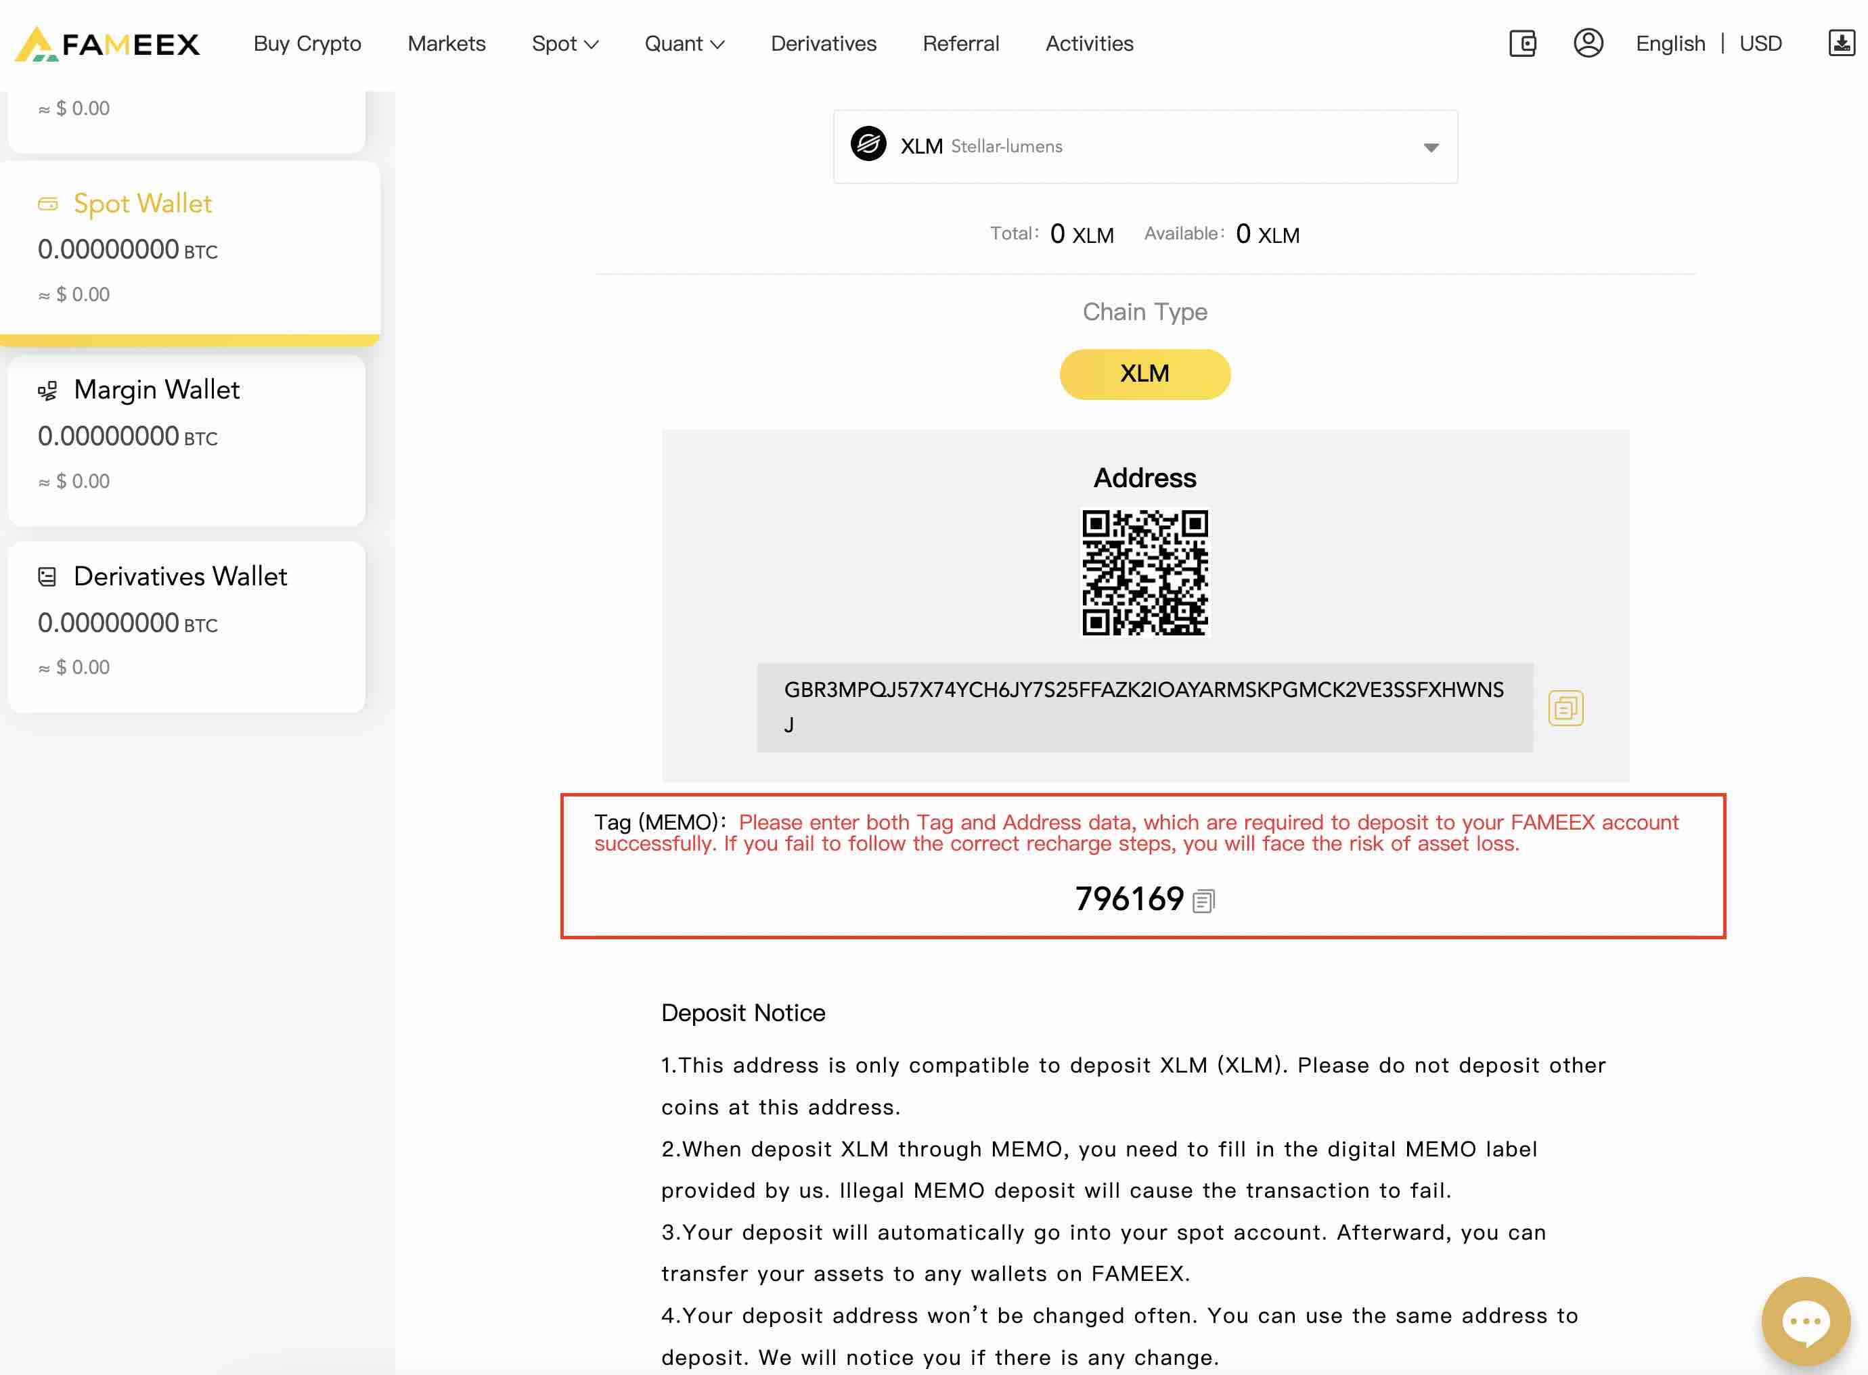Screen dimensions: 1868x1375
Task: Click the Derivatives Wallet icon
Action: click(47, 577)
